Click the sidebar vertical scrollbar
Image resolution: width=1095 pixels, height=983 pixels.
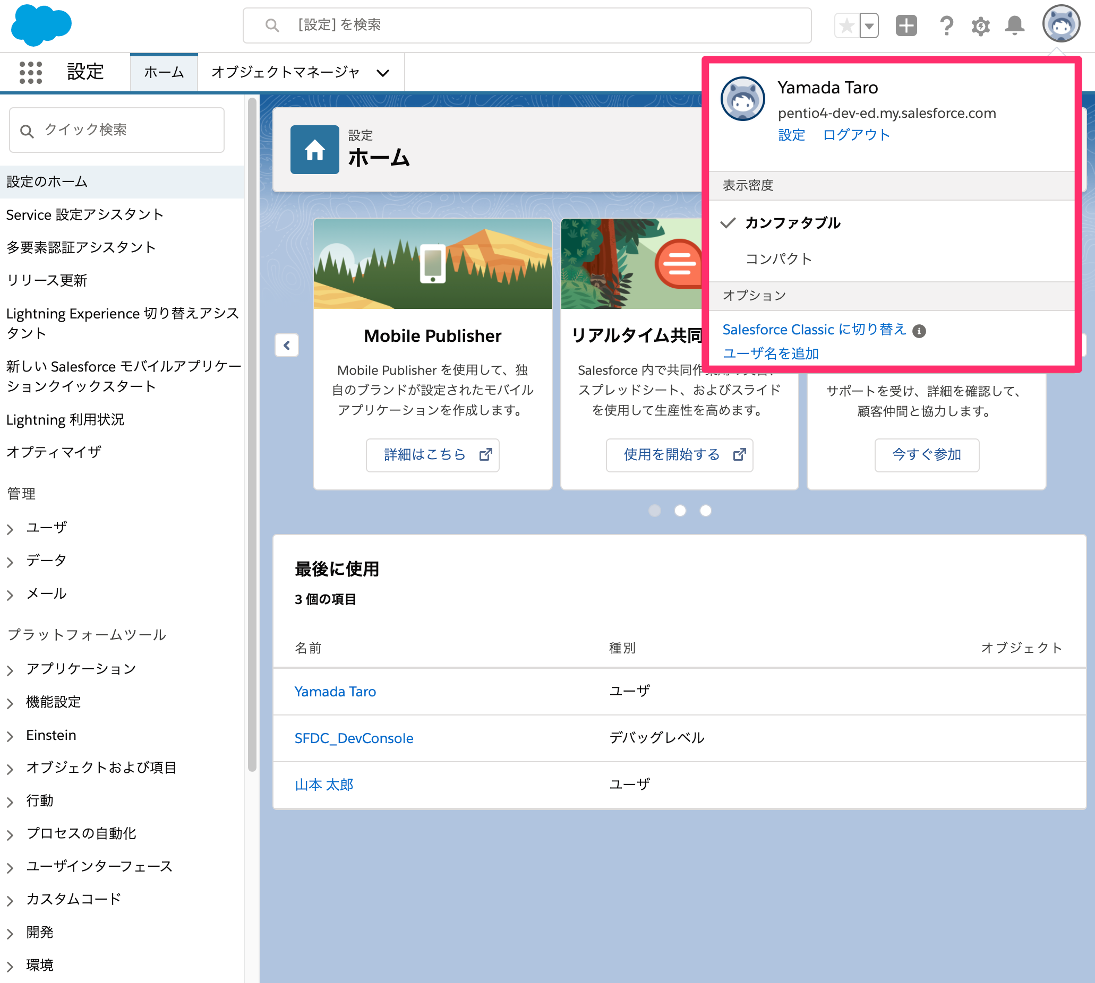coord(251,435)
